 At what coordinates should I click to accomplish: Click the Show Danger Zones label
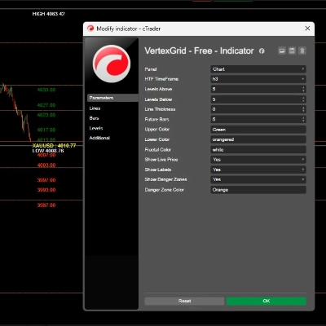tap(165, 179)
